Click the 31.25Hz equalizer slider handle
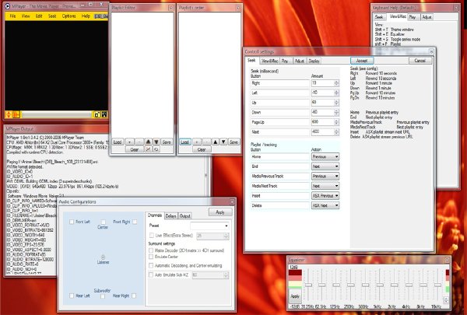467x315 pixels. point(308,285)
